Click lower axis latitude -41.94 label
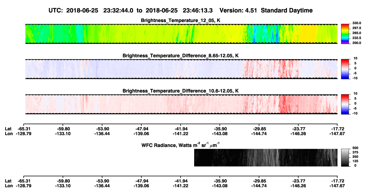Viewport: 375px width, 192px height. [x=180, y=181]
